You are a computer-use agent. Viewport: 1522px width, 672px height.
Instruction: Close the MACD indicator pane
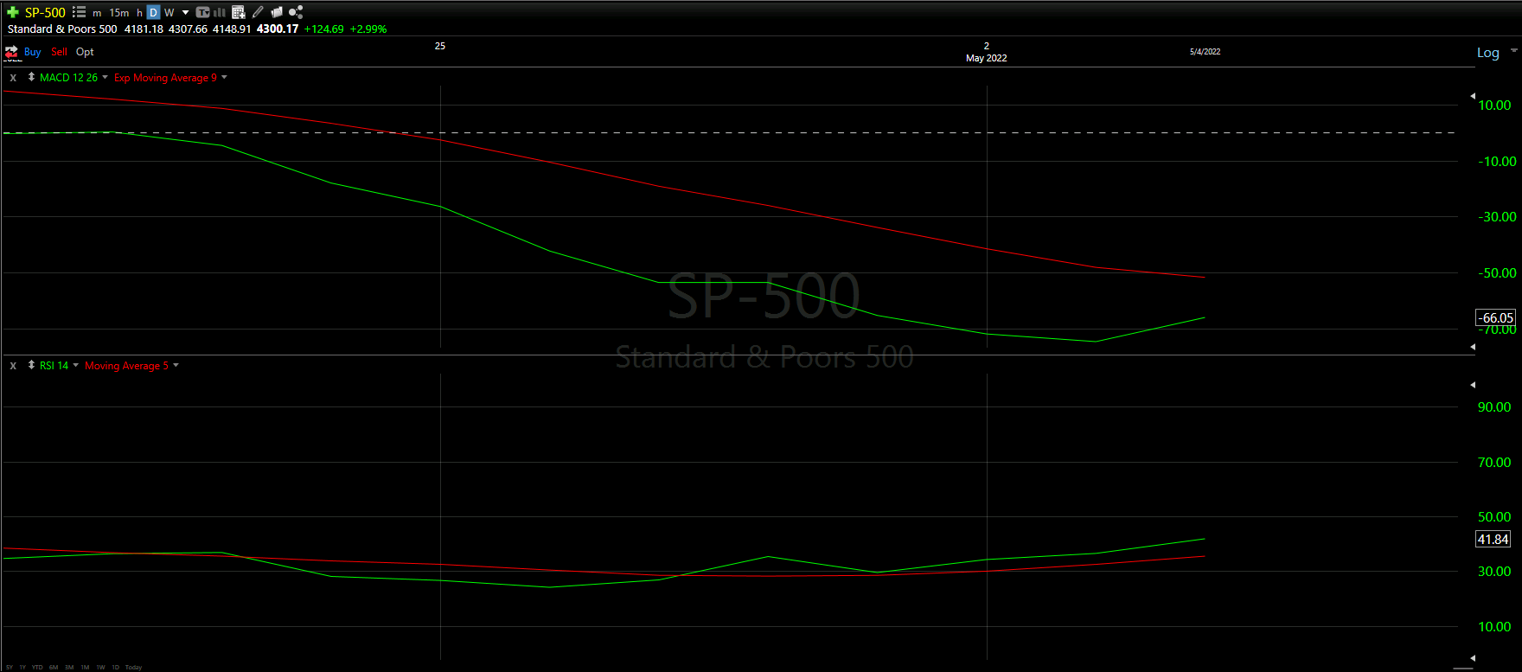pyautogui.click(x=13, y=78)
